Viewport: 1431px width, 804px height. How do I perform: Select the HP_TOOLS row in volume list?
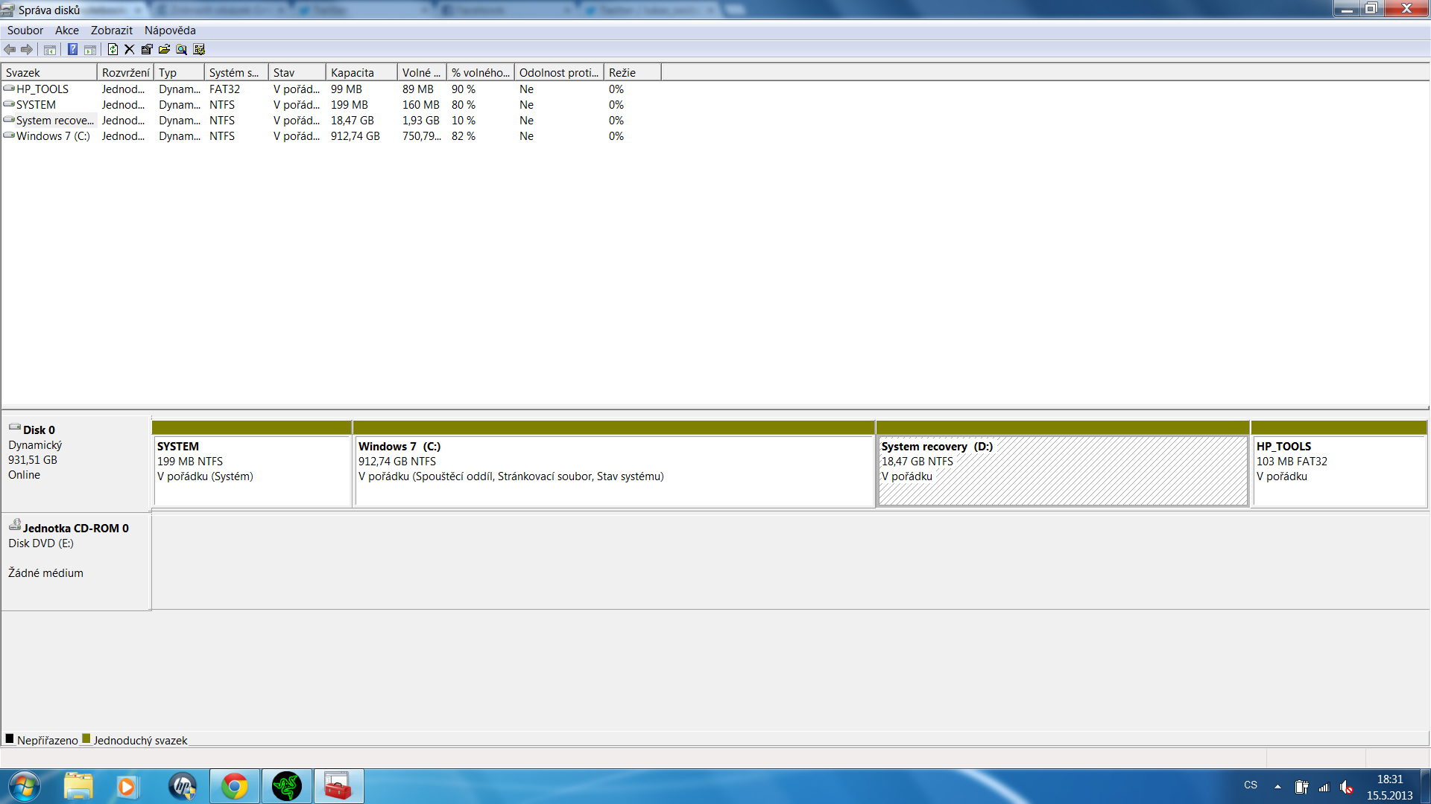point(42,89)
